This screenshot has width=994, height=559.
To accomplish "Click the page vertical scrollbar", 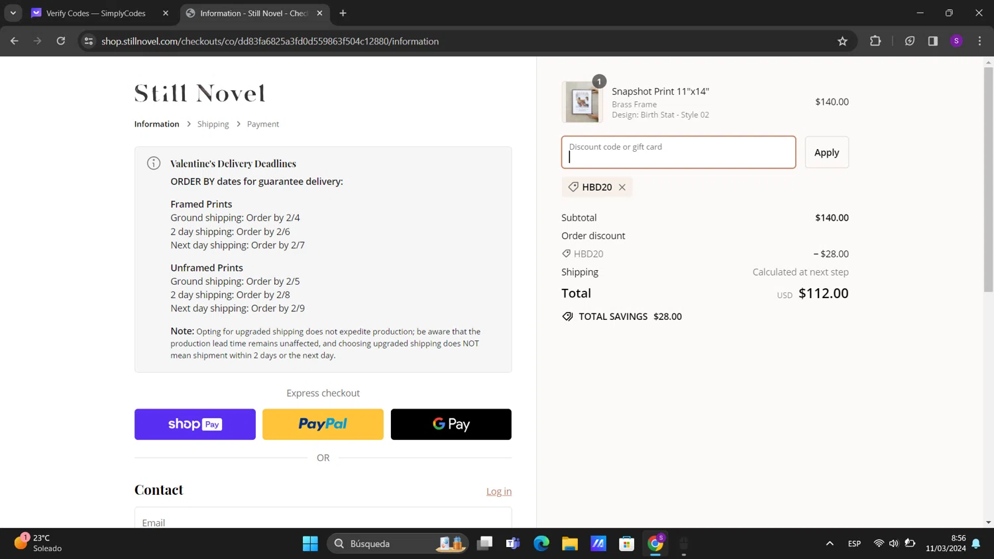I will click(x=988, y=179).
